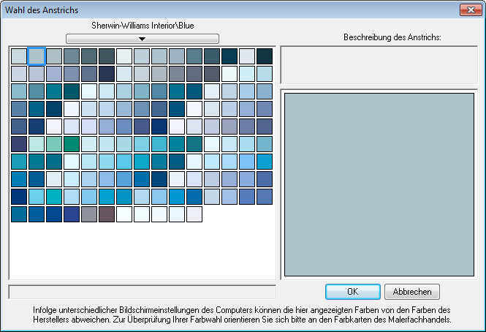Click the large color preview area

tap(379, 184)
